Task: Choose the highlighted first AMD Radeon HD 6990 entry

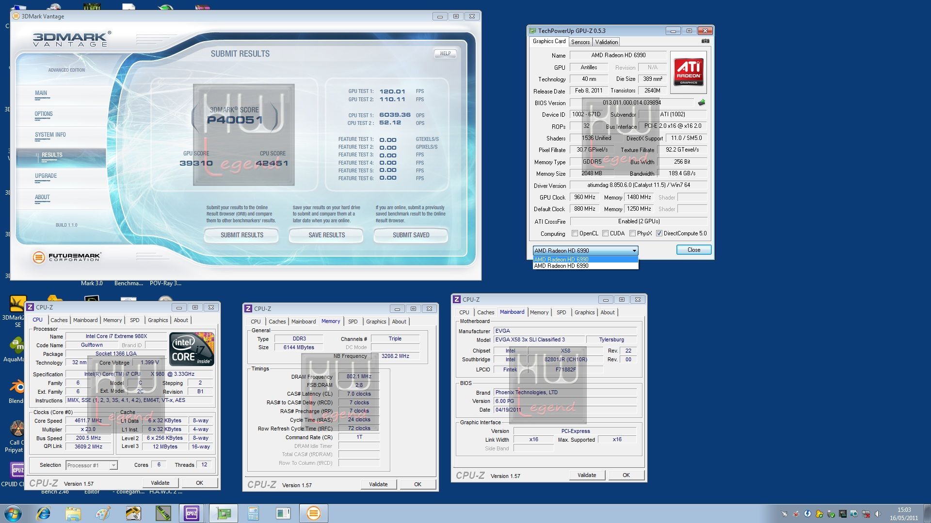Action: tap(585, 260)
